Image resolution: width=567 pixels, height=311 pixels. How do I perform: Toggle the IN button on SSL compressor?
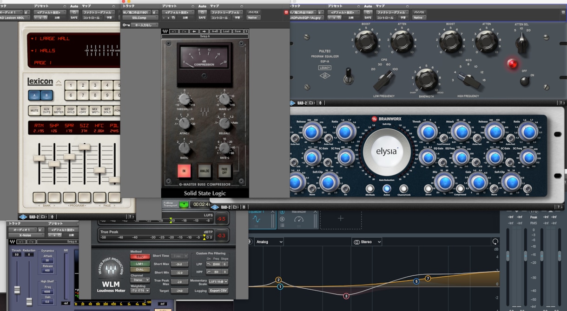(x=184, y=171)
